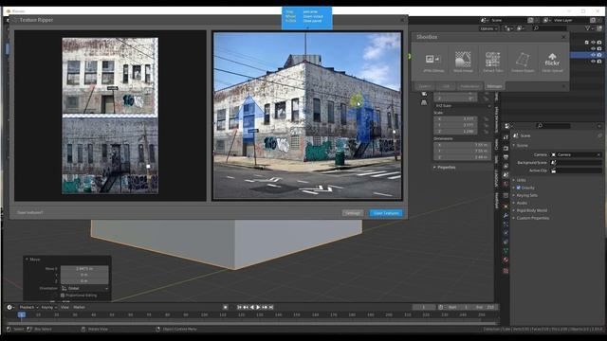Lock the Scale Z value 1.248
Viewport: 607px width, 341px height.
(x=486, y=132)
